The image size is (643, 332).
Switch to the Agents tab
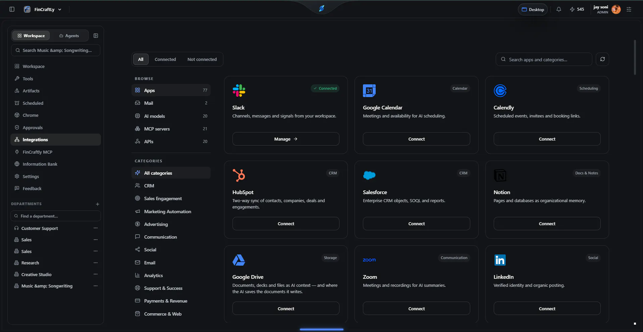[69, 35]
